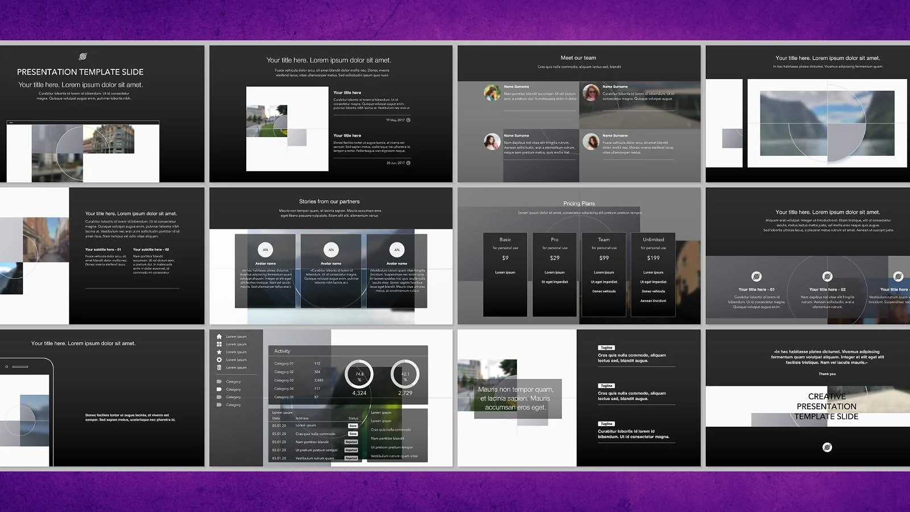910x512 pixels.
Task: Click 'In hac habitasse platea dictumst' closing quote
Action: point(828,357)
